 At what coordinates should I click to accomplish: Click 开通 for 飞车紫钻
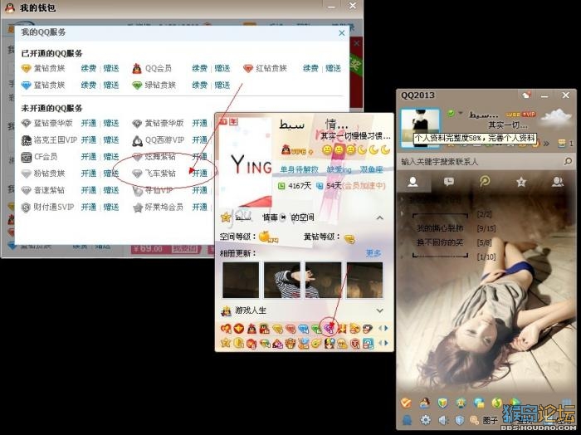click(200, 174)
